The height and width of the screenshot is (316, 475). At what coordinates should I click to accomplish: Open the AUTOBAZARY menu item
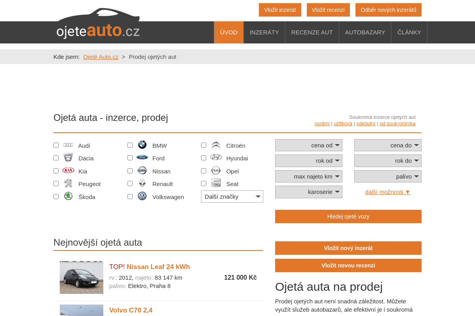365,32
